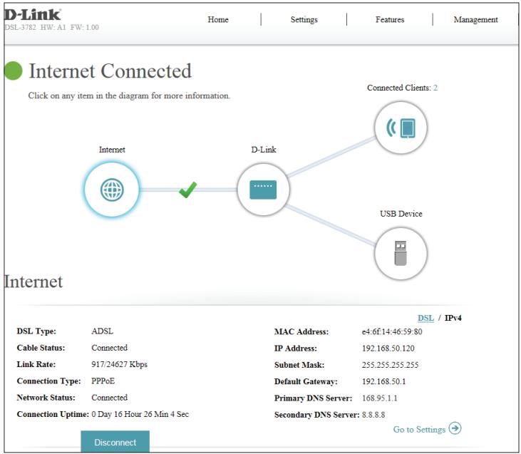Click the uptime 0 Day 16 Hour value

point(140,414)
